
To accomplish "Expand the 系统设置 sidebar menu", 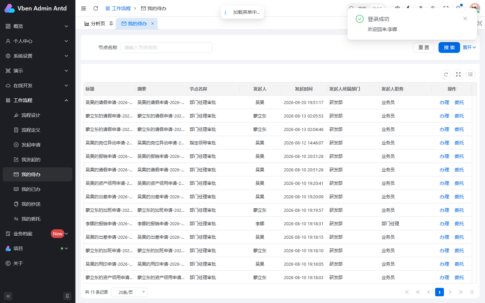I will (38, 56).
